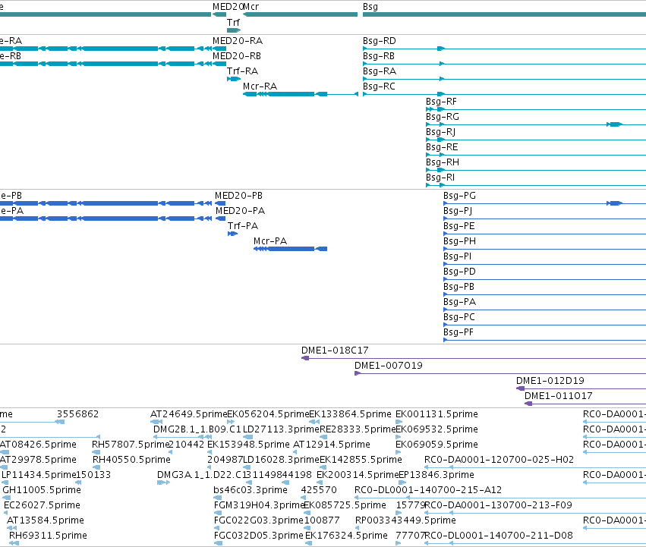Select the MED20-RA transcript label
Viewport: 646px width, 547px height.
tap(238, 41)
